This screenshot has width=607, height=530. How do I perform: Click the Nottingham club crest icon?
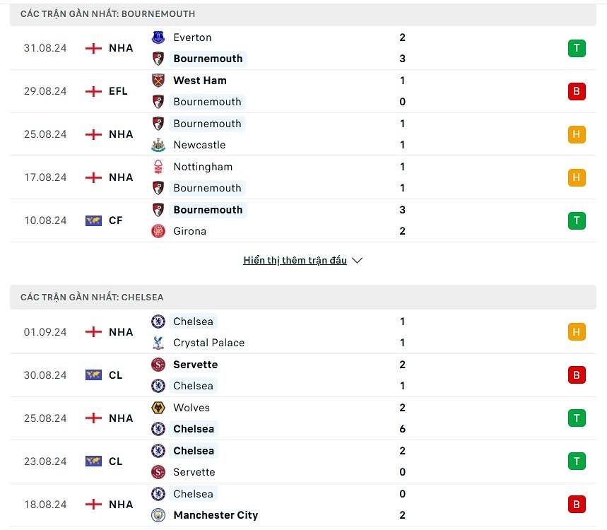(158, 167)
